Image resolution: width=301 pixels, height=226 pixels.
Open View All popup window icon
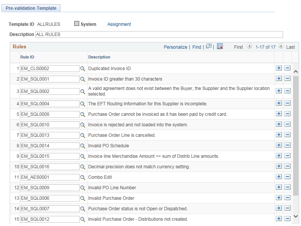[209, 46]
